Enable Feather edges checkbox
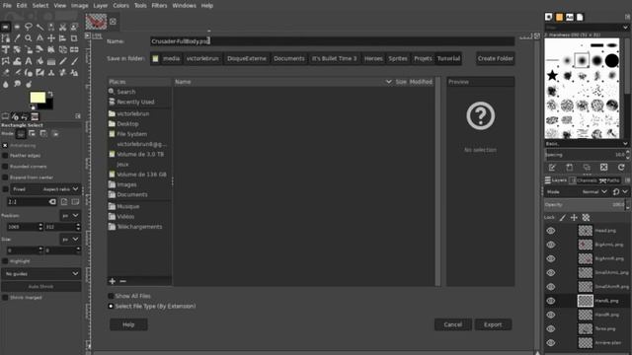Screen dimensions: 632x355 point(5,156)
